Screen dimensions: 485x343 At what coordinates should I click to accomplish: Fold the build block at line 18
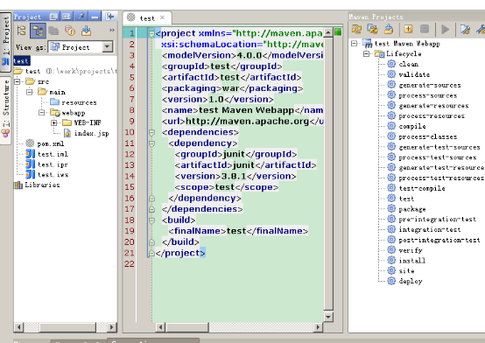[x=151, y=220]
